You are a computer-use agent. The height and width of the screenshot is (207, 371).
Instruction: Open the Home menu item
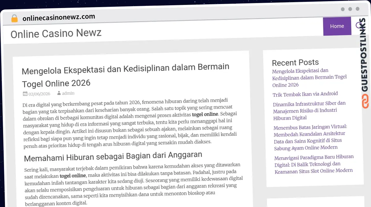[x=337, y=26]
